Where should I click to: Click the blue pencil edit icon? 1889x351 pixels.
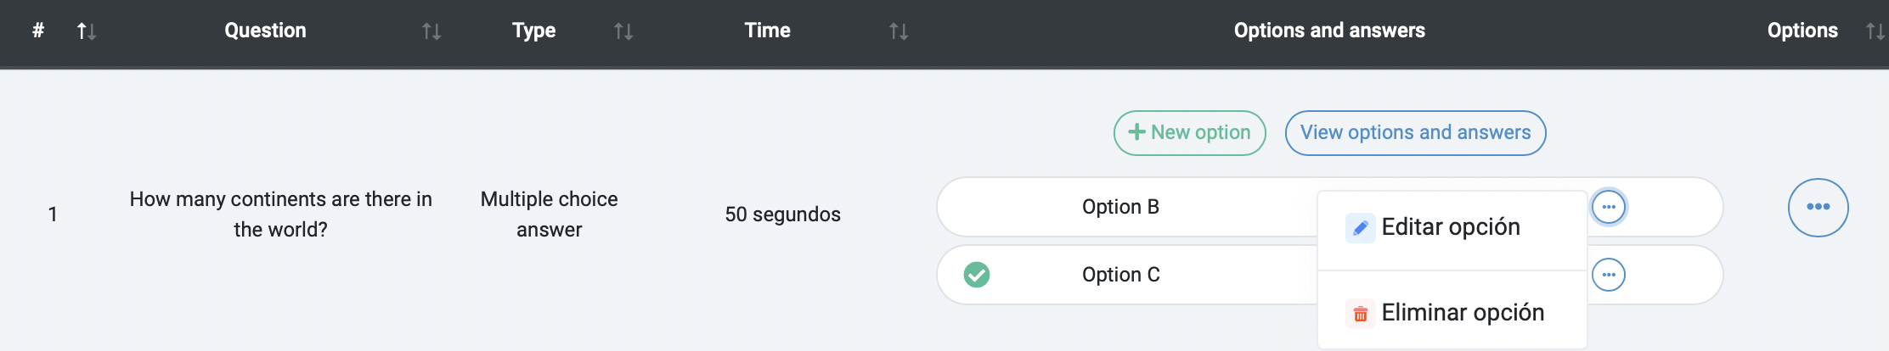pos(1360,228)
